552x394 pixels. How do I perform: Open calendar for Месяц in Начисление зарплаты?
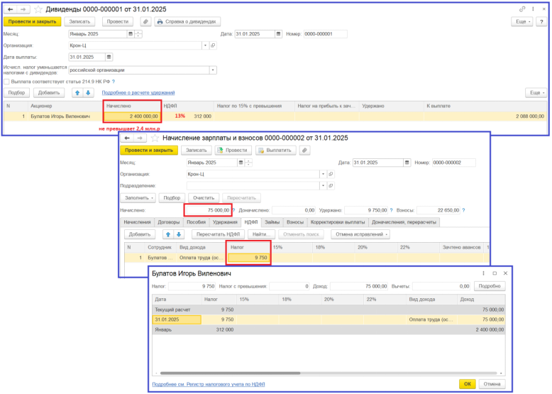coord(241,163)
